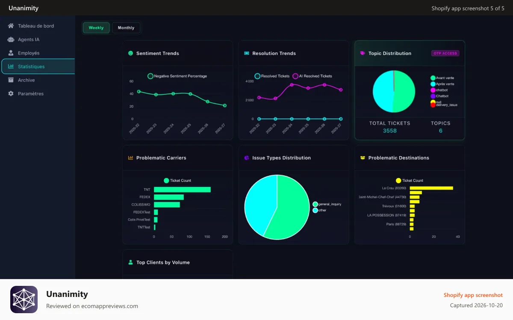
Task: Click the Problematic Destinations icon
Action: [x=363, y=158]
